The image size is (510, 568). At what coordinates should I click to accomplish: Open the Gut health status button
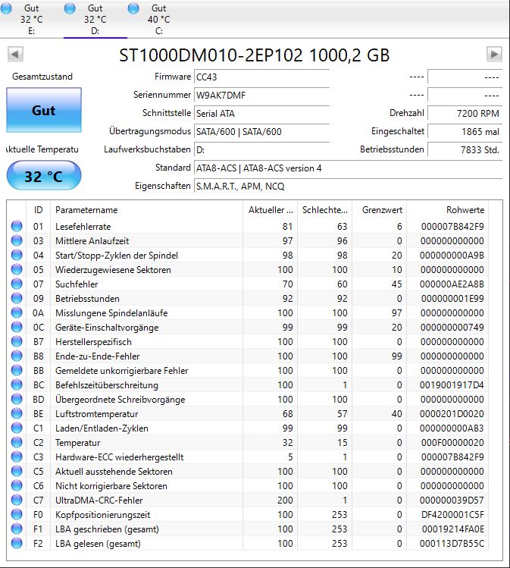[x=44, y=110]
